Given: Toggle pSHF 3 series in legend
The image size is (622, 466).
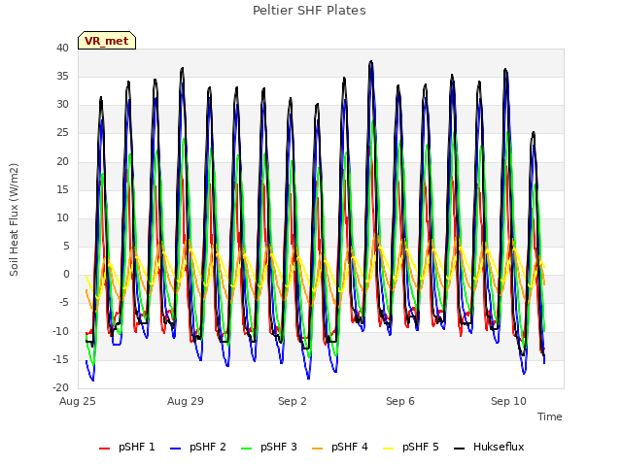Looking at the screenshot, I should pyautogui.click(x=269, y=447).
